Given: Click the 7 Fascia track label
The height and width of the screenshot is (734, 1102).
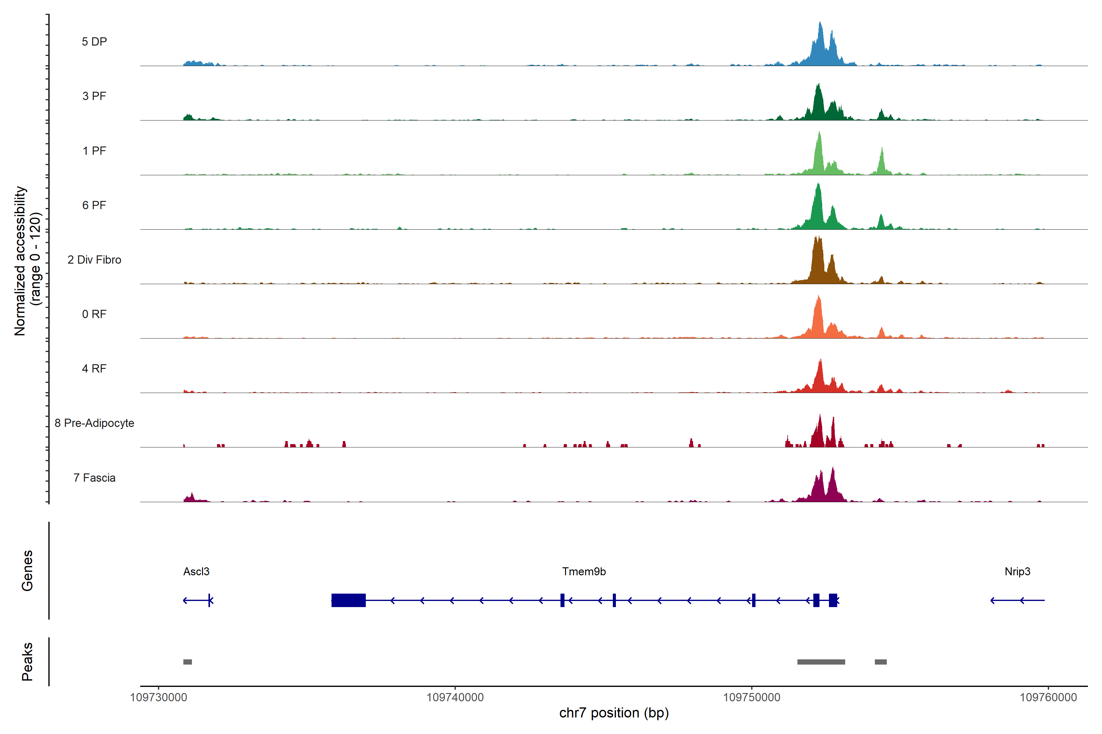Looking at the screenshot, I should tap(94, 477).
